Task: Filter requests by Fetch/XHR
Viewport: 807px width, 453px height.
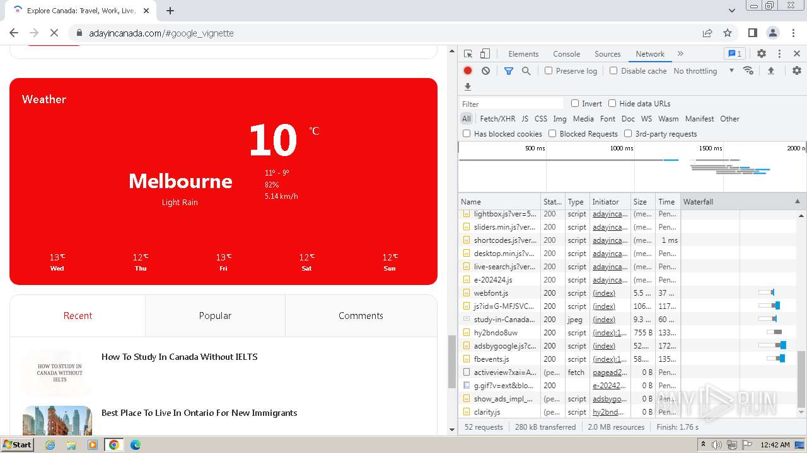Action: click(497, 119)
